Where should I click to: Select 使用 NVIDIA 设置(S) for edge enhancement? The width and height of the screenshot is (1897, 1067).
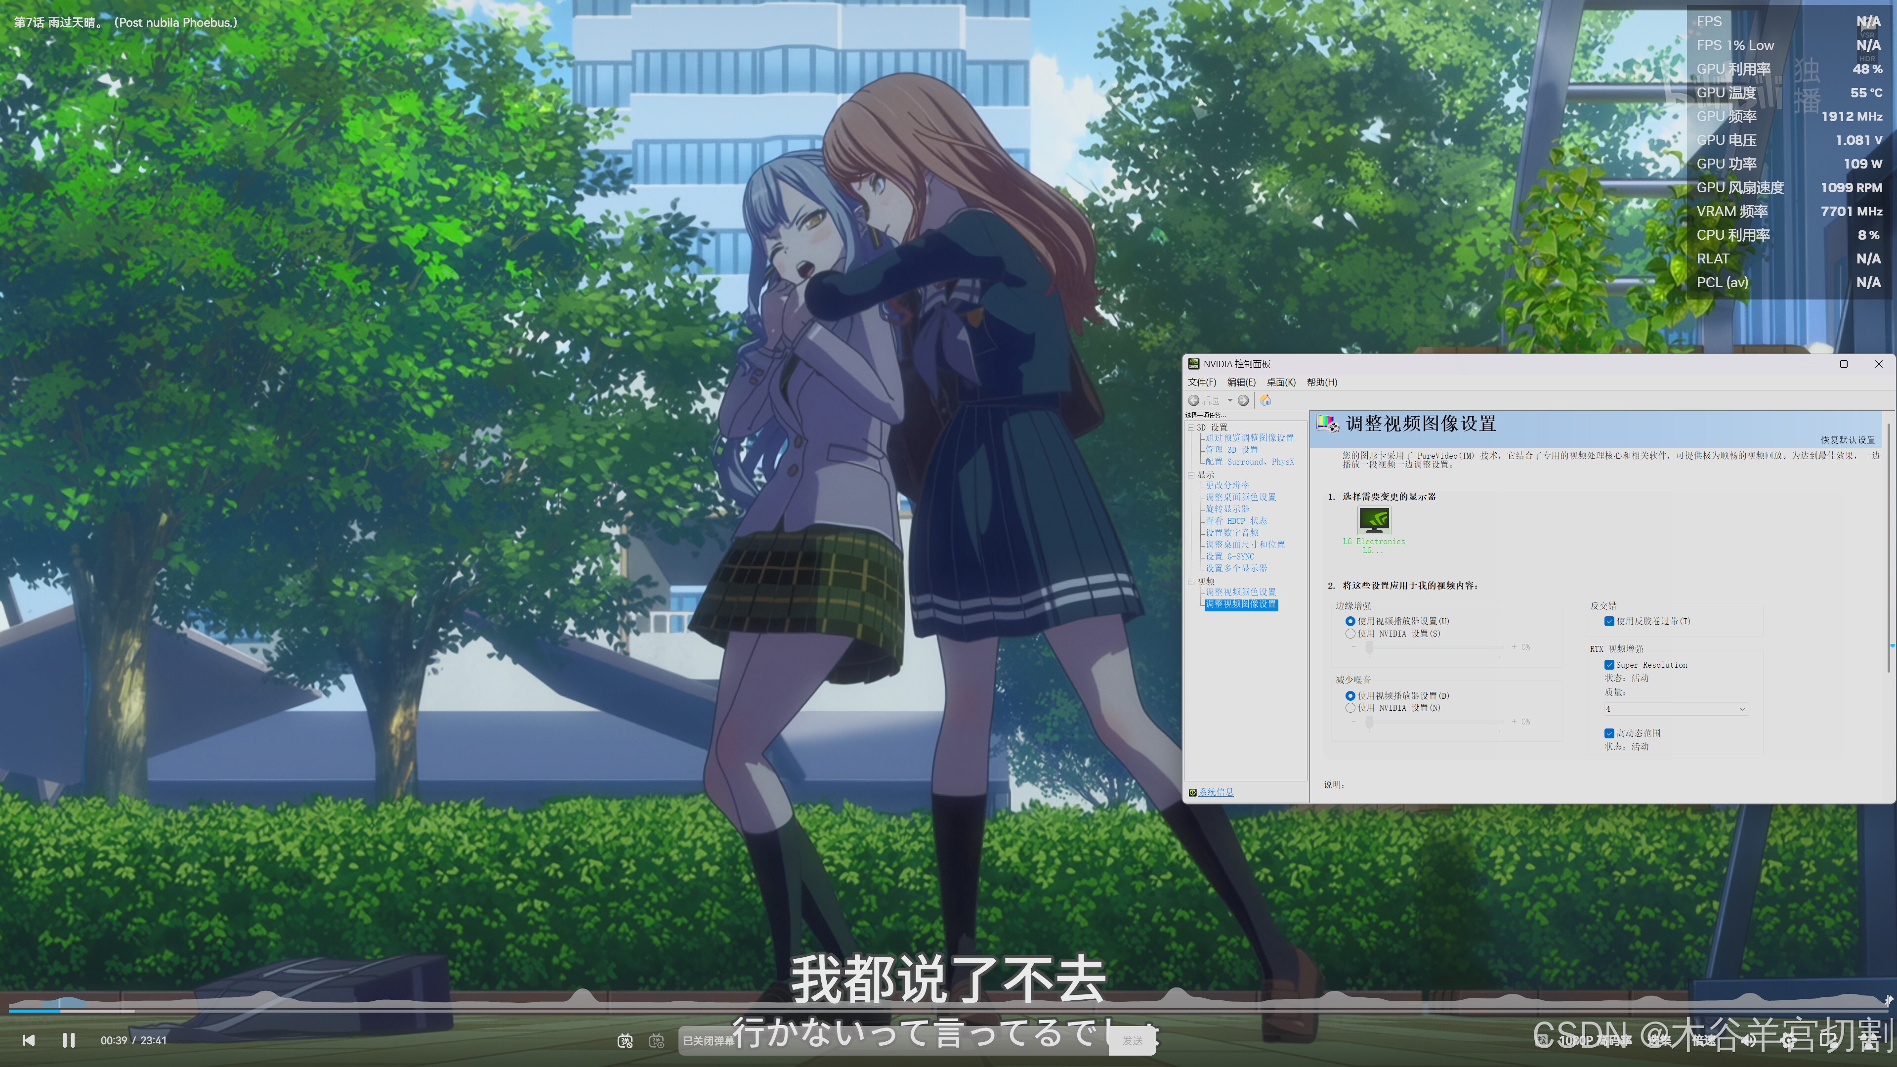[1350, 633]
